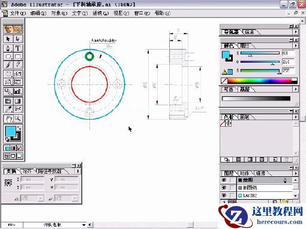306x229 pixels.
Task: Switch to the 信息 tab
Action: click(x=249, y=32)
